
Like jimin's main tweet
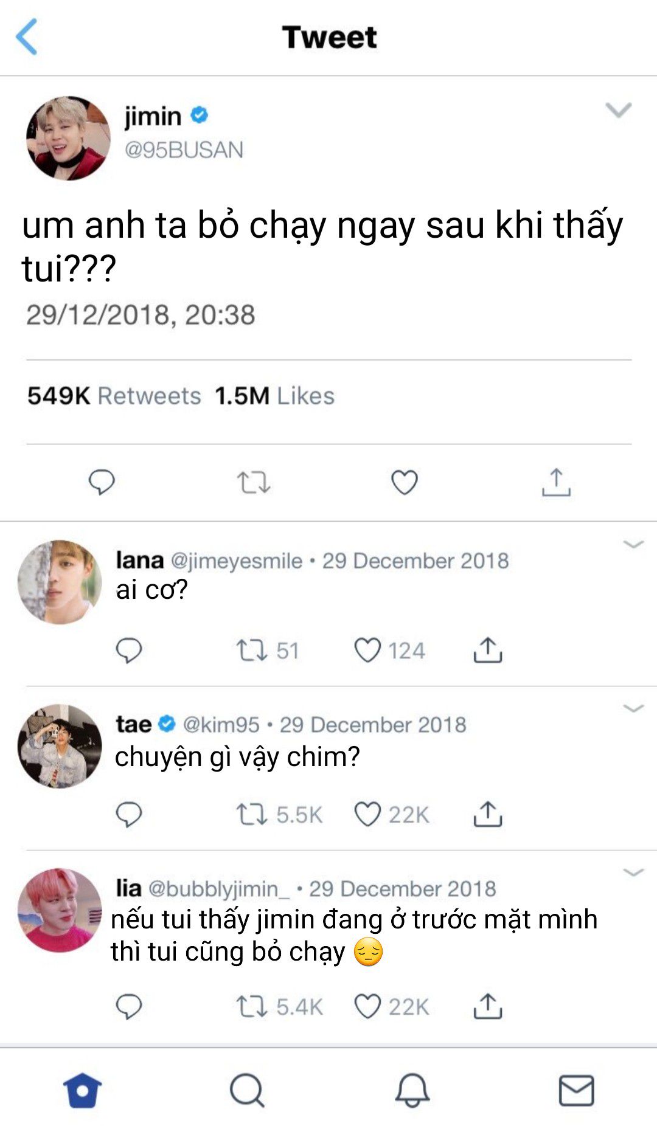(405, 483)
